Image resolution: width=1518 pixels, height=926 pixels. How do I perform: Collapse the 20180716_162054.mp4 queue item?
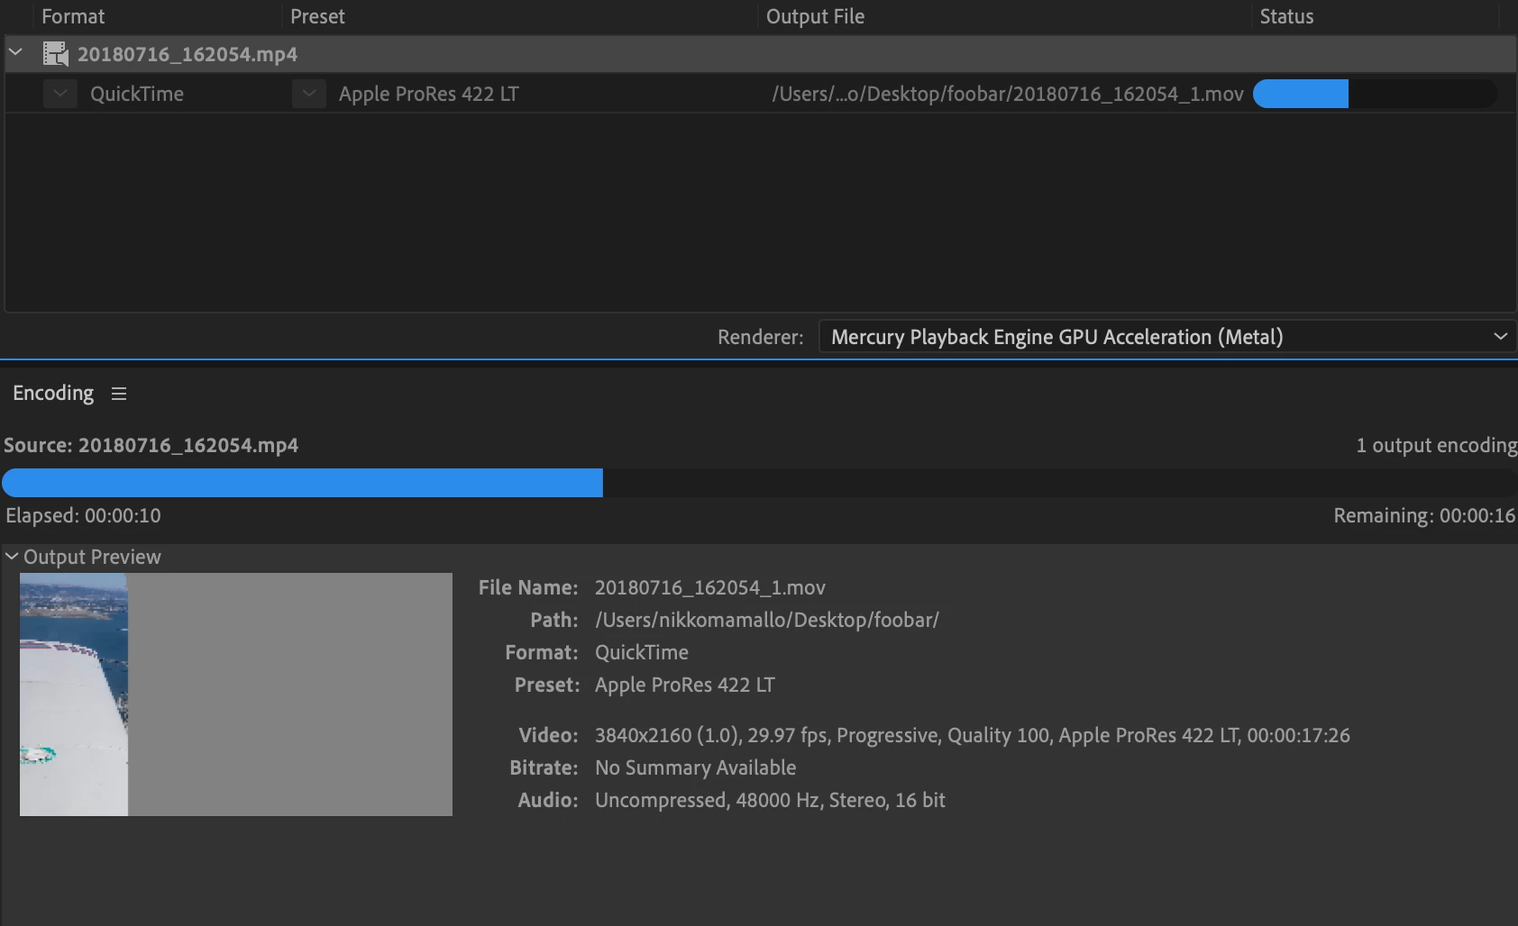pos(15,53)
